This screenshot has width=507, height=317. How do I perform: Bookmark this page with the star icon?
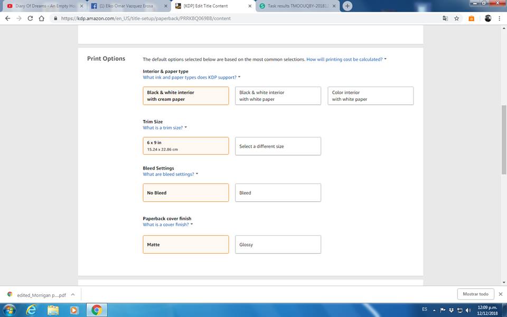[x=457, y=18]
